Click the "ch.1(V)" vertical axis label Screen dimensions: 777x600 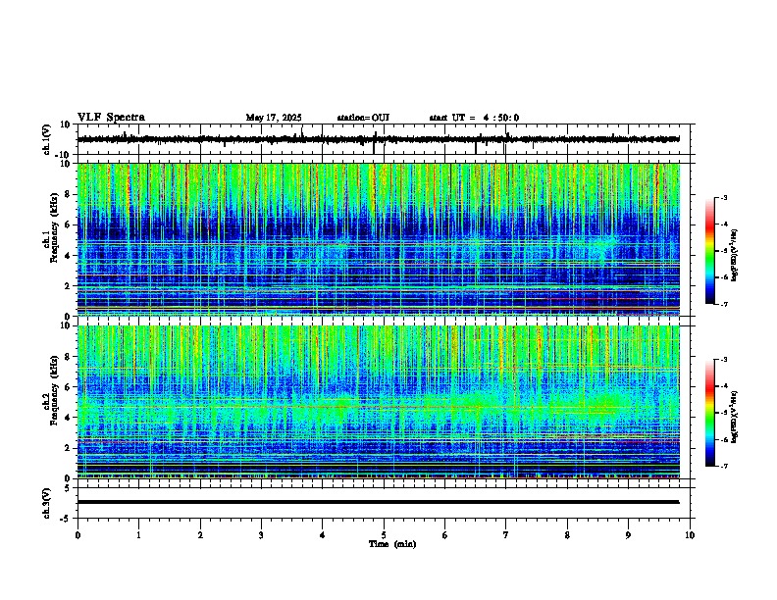pos(46,139)
